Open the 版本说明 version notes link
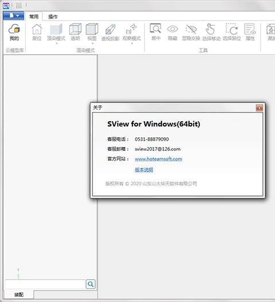Viewport: 275px width, 302px height. (x=144, y=170)
